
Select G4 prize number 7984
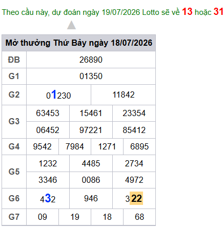(75, 146)
